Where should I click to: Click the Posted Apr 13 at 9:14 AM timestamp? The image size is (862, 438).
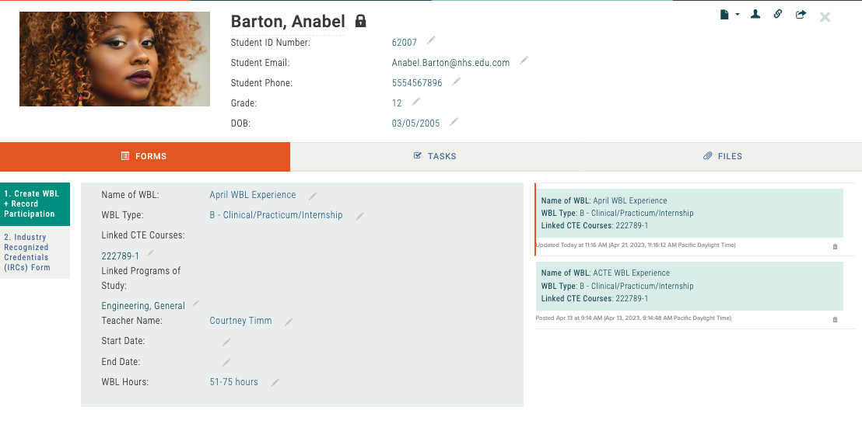point(633,318)
